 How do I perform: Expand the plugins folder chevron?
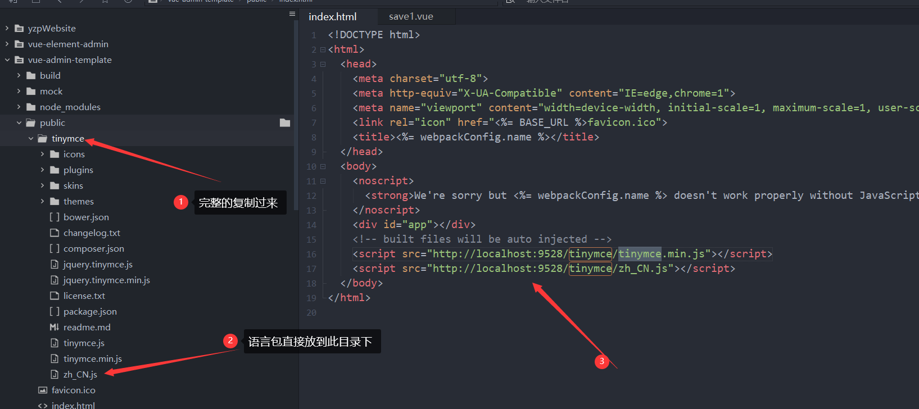(43, 170)
